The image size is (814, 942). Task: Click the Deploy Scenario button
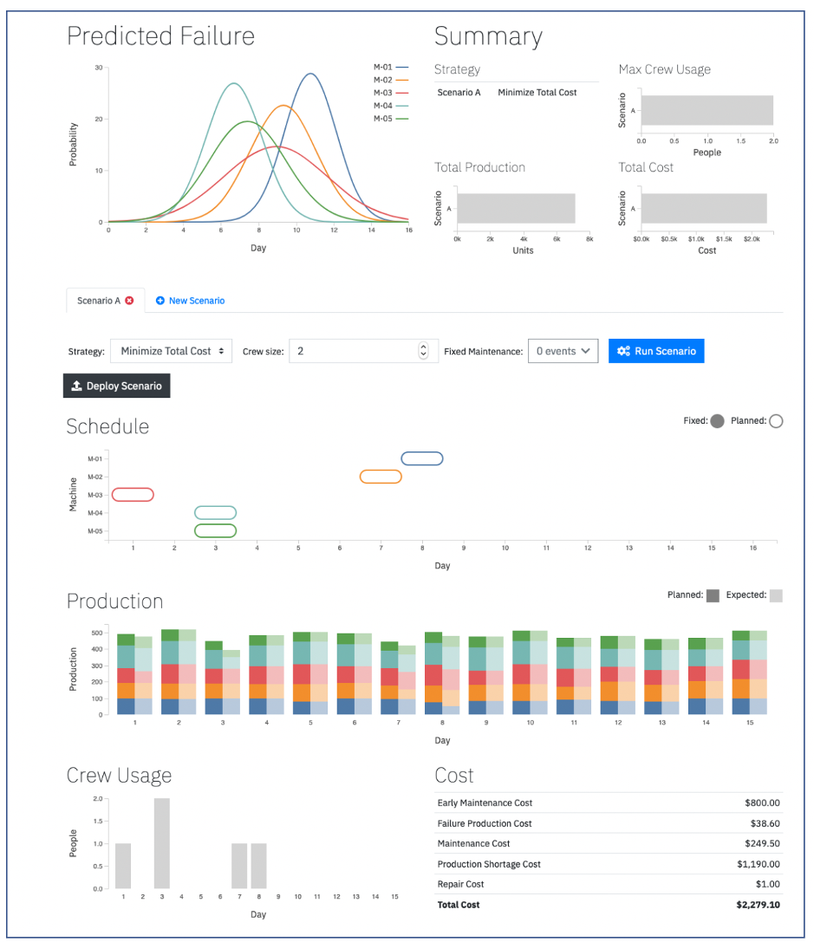click(x=116, y=386)
